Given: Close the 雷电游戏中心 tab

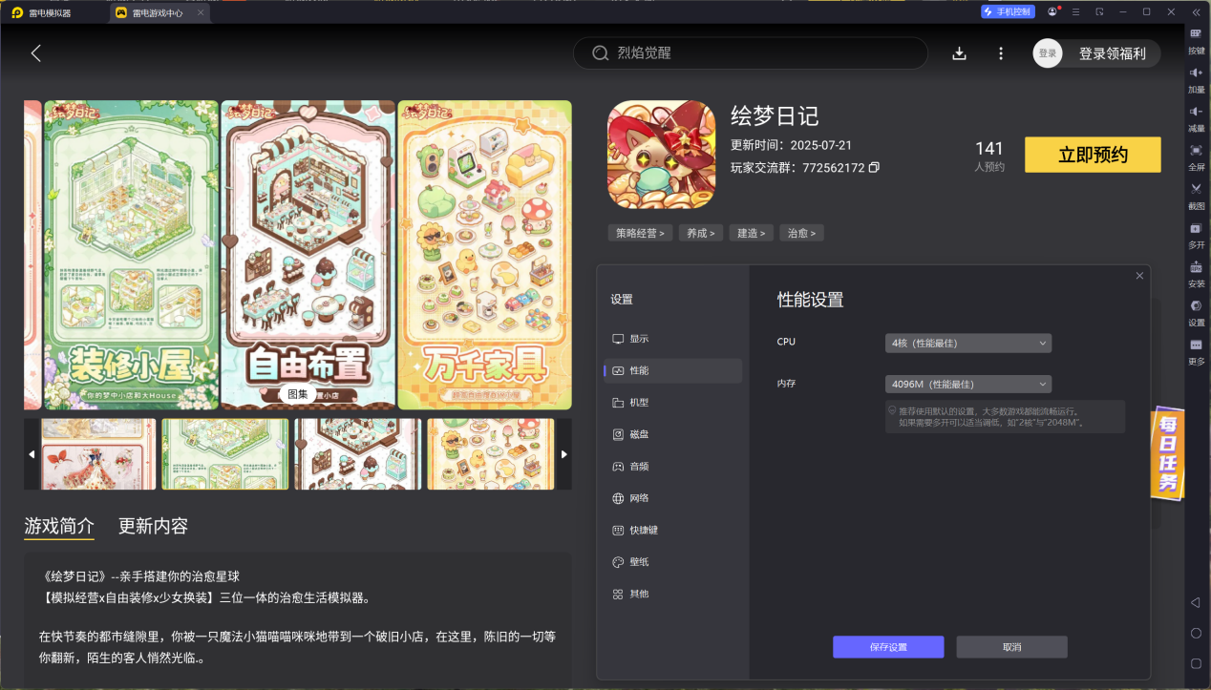Looking at the screenshot, I should (200, 12).
